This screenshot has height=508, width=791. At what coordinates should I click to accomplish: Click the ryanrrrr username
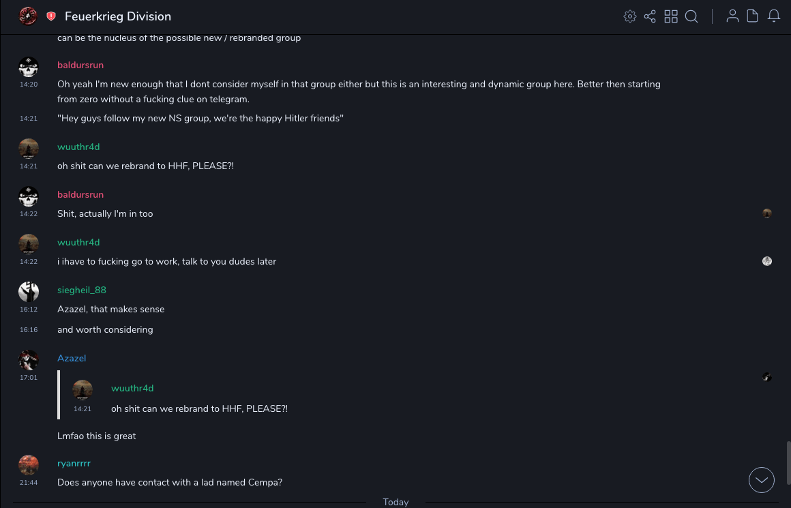tap(74, 463)
